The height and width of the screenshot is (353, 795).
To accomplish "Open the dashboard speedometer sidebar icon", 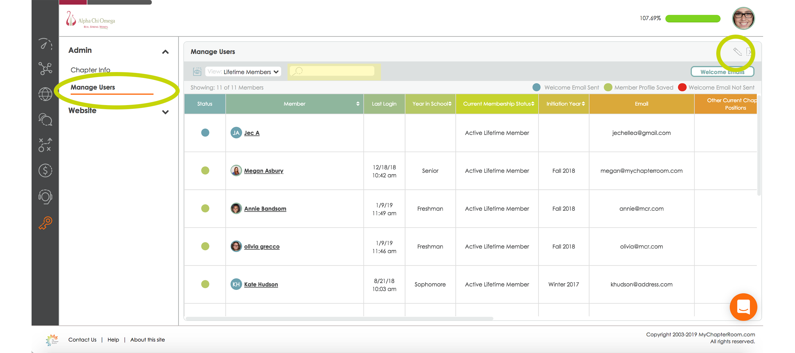I will coord(45,44).
